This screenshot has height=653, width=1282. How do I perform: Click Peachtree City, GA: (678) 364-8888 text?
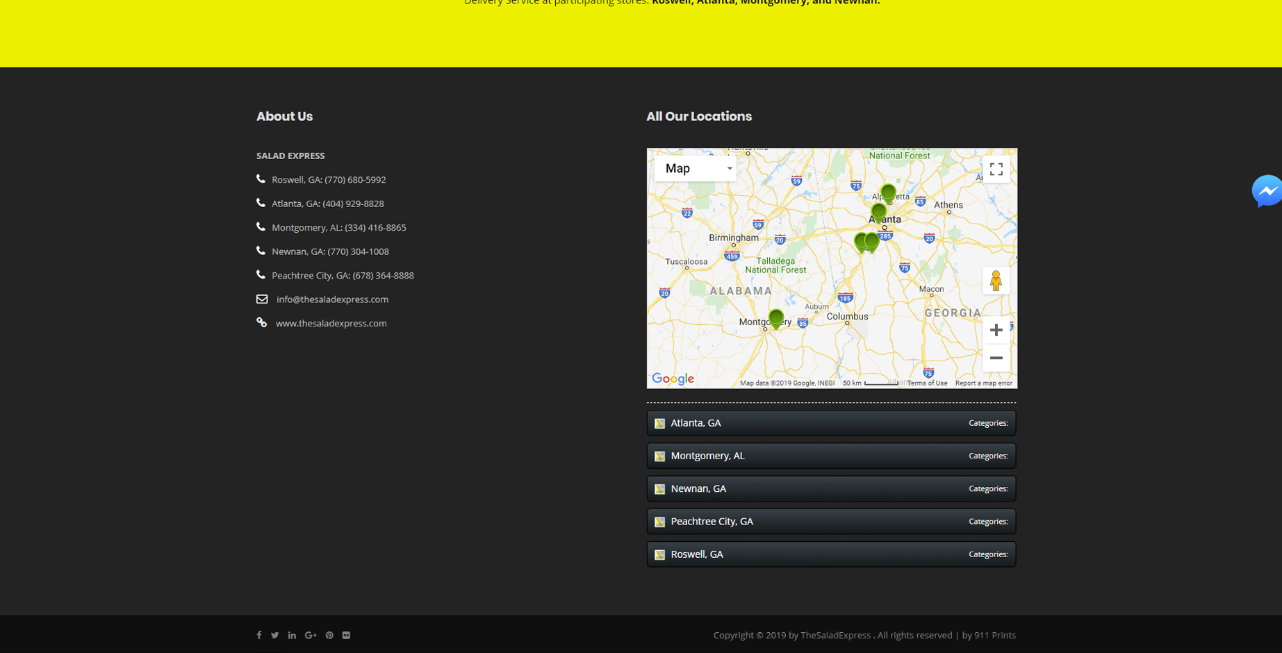pyautogui.click(x=343, y=275)
